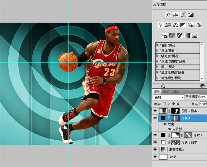This screenshot has height=167, width=207.
Task: Click the black color thumbnail of selected 形状 4
Action: [x=163, y=118]
